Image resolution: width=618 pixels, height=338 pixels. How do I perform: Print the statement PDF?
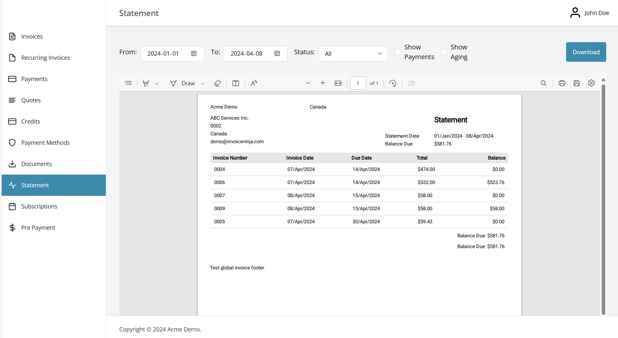tap(562, 83)
